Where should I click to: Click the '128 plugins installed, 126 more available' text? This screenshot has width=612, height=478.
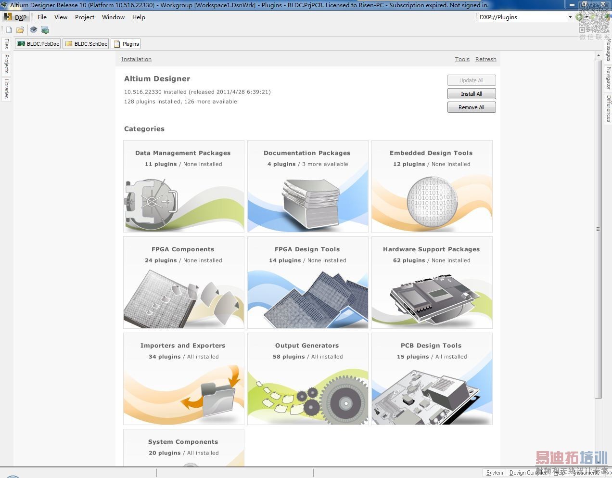(180, 102)
